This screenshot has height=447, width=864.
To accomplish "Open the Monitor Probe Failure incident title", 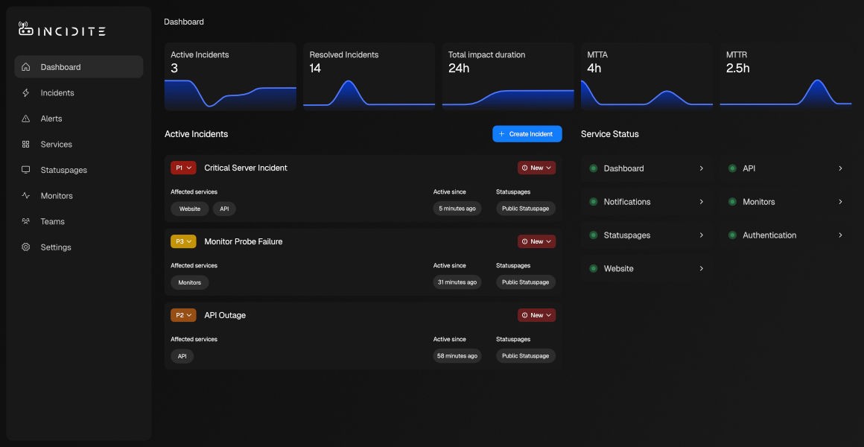I will pyautogui.click(x=243, y=241).
